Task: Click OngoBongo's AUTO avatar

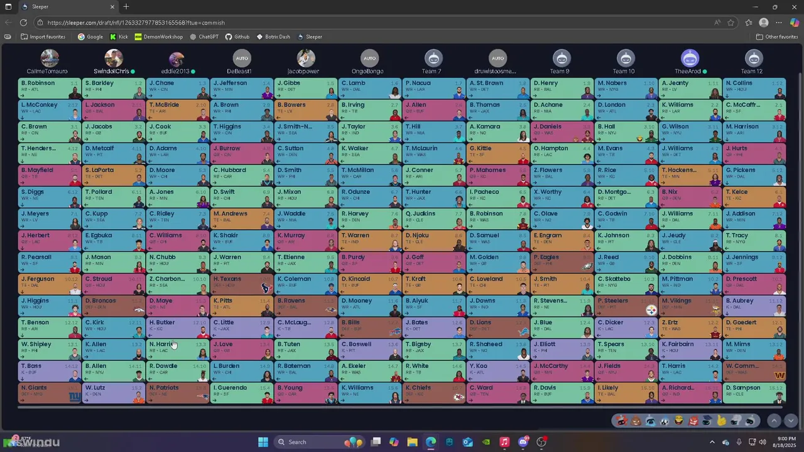Action: tap(369, 58)
